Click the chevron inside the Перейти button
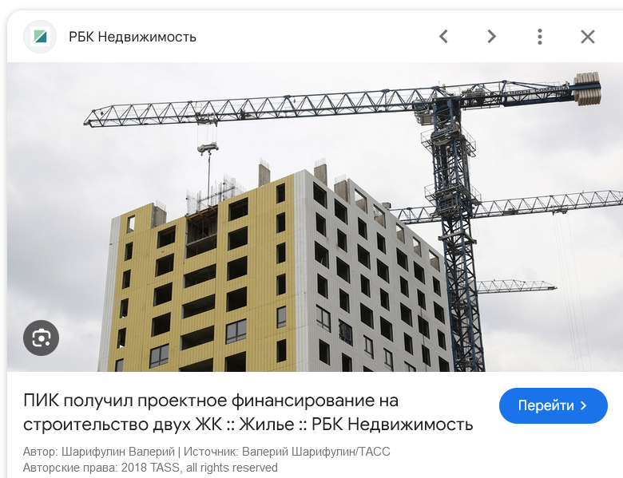Viewport: 623px width, 478px height. click(x=584, y=405)
